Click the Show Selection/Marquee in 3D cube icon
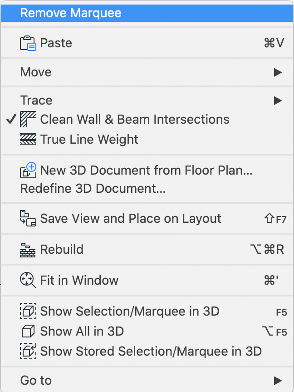Screen dimensions: 294x392 (28, 311)
